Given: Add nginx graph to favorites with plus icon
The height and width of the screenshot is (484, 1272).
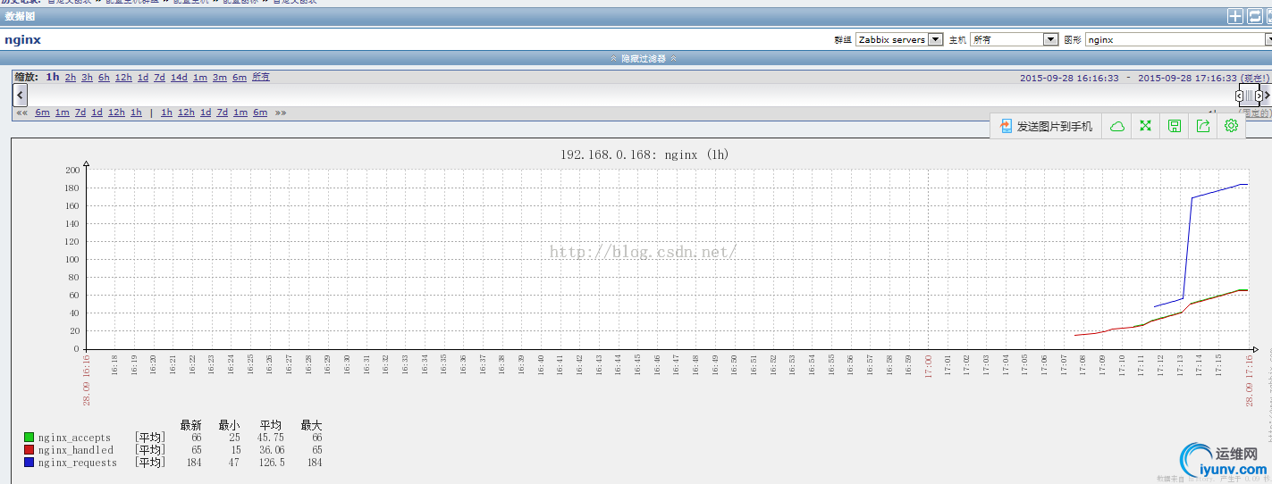Looking at the screenshot, I should tap(1234, 16).
